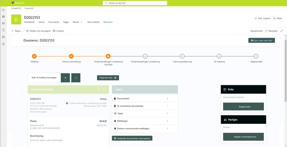Select the current Onderhandelingen verzekering opvolger step
287x147 pixels.
(x=108, y=56)
